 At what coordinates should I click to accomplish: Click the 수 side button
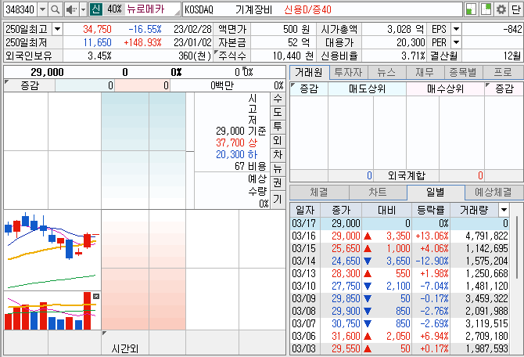pyautogui.click(x=278, y=99)
